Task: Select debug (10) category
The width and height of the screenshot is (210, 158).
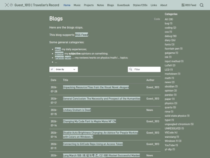Action: (x=171, y=36)
